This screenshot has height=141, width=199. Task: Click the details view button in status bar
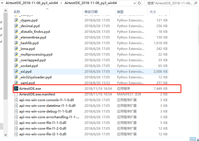pyautogui.click(x=192, y=139)
